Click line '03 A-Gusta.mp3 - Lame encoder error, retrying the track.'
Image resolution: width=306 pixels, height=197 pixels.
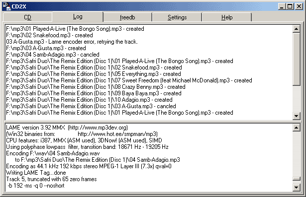click(72, 42)
